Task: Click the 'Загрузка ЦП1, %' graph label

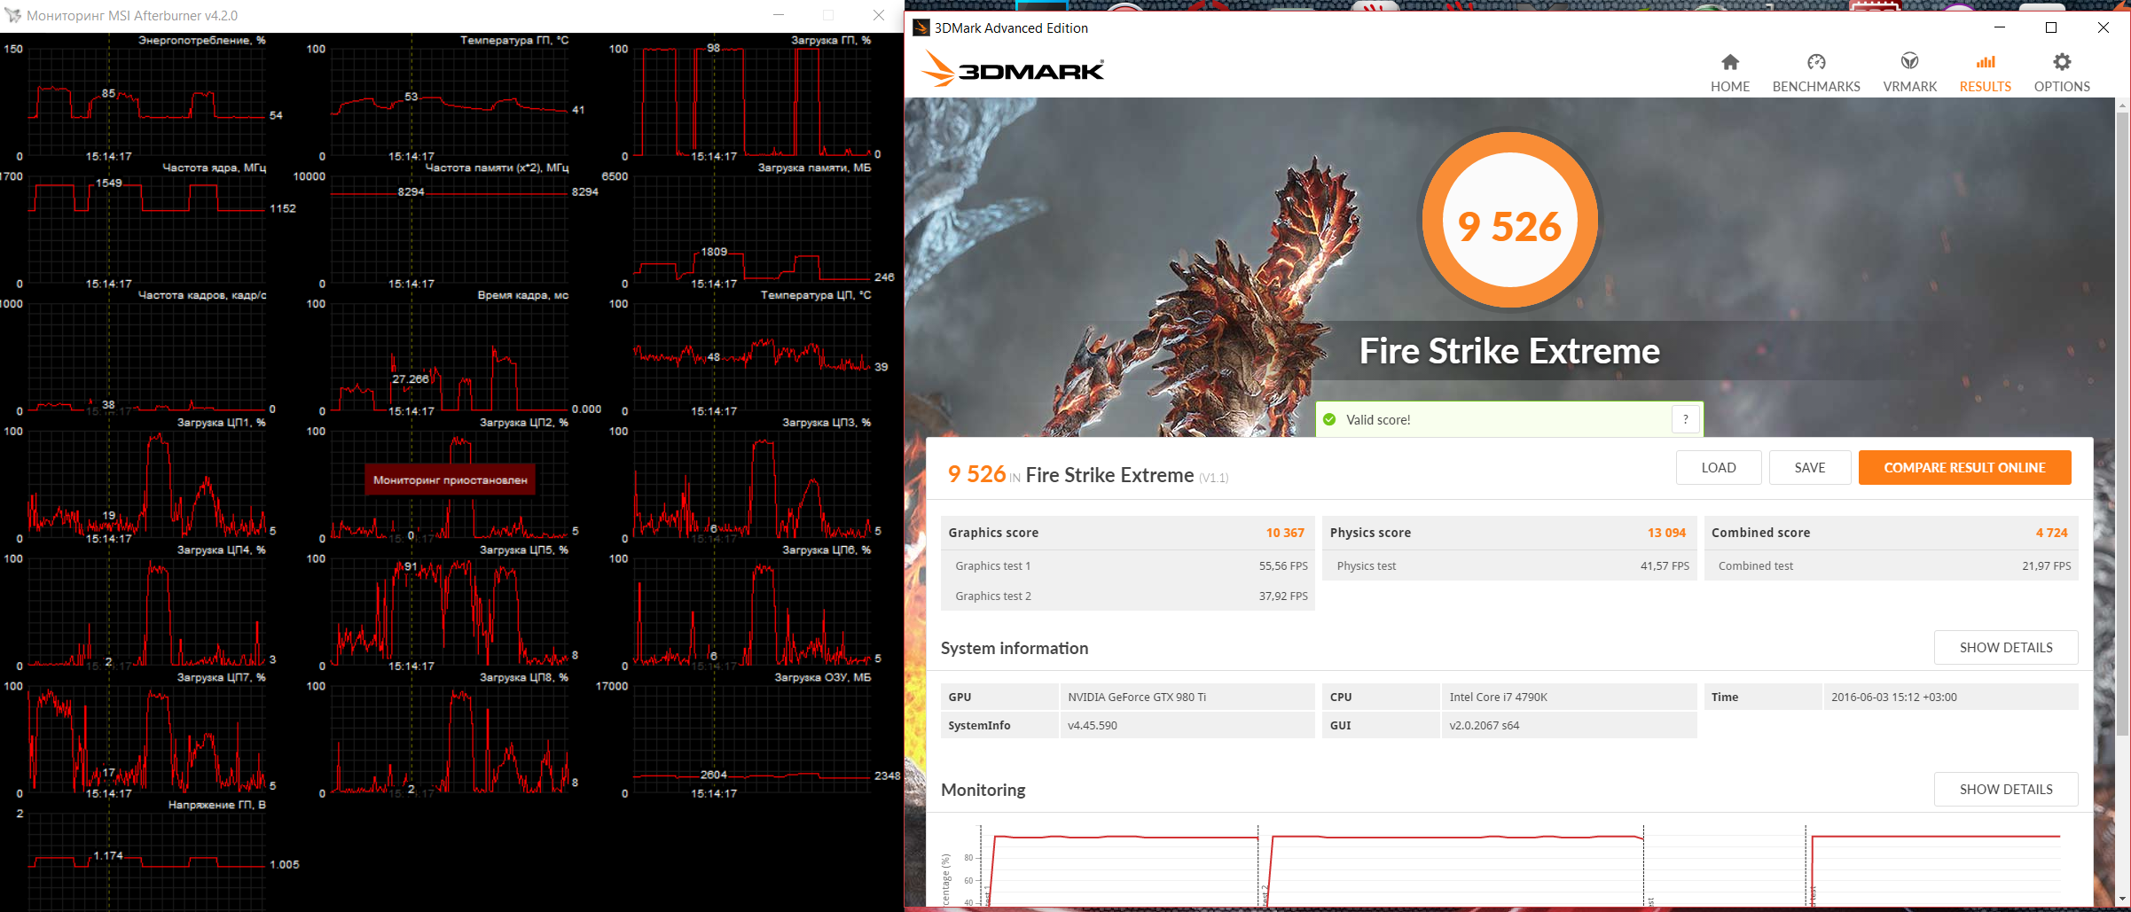Action: (x=222, y=423)
